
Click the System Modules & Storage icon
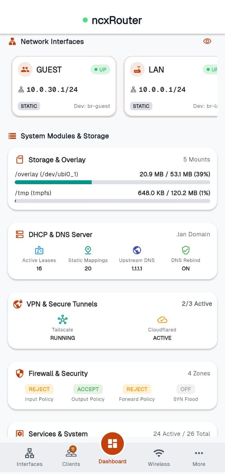(x=12, y=136)
